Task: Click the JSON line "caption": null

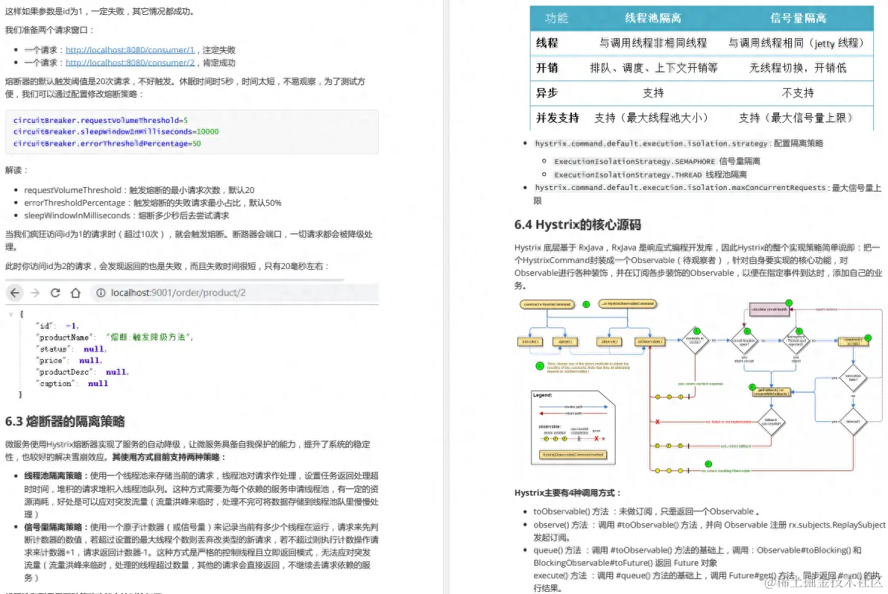Action: (x=72, y=383)
